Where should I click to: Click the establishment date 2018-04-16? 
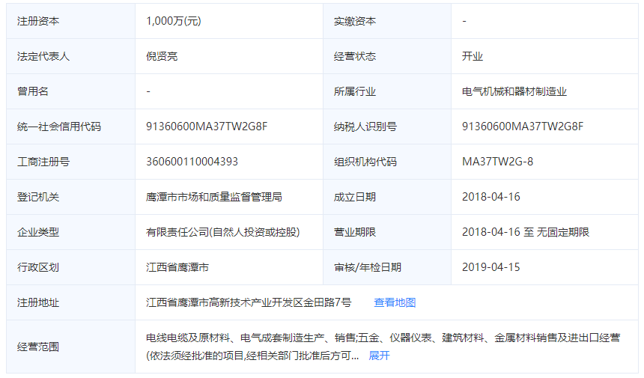(491, 197)
